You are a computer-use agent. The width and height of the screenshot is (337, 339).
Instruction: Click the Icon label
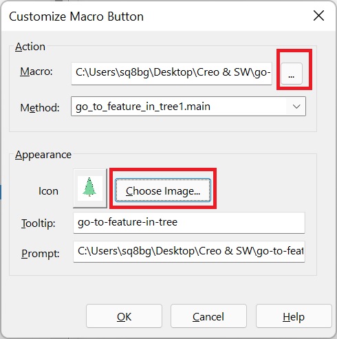tap(48, 191)
